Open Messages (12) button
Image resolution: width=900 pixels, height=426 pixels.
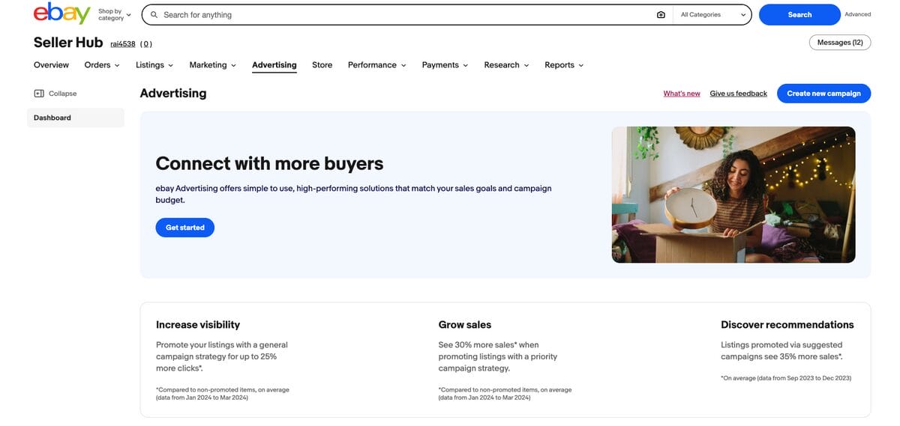(x=840, y=43)
